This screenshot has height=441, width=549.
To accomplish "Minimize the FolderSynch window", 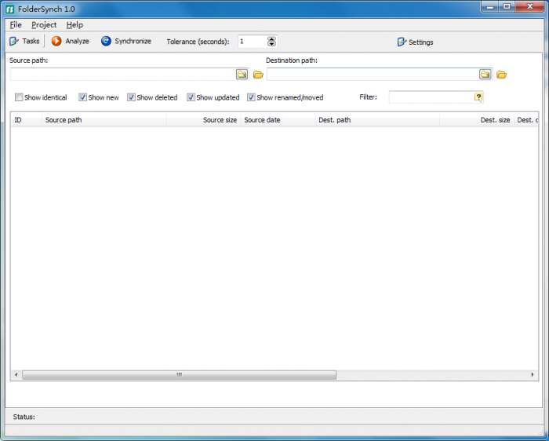I will pos(490,6).
